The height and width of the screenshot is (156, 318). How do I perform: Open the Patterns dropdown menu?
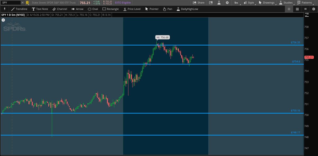[305, 3]
